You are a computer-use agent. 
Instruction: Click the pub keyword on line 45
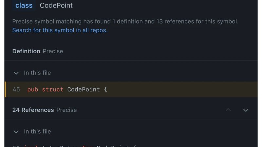(33, 89)
